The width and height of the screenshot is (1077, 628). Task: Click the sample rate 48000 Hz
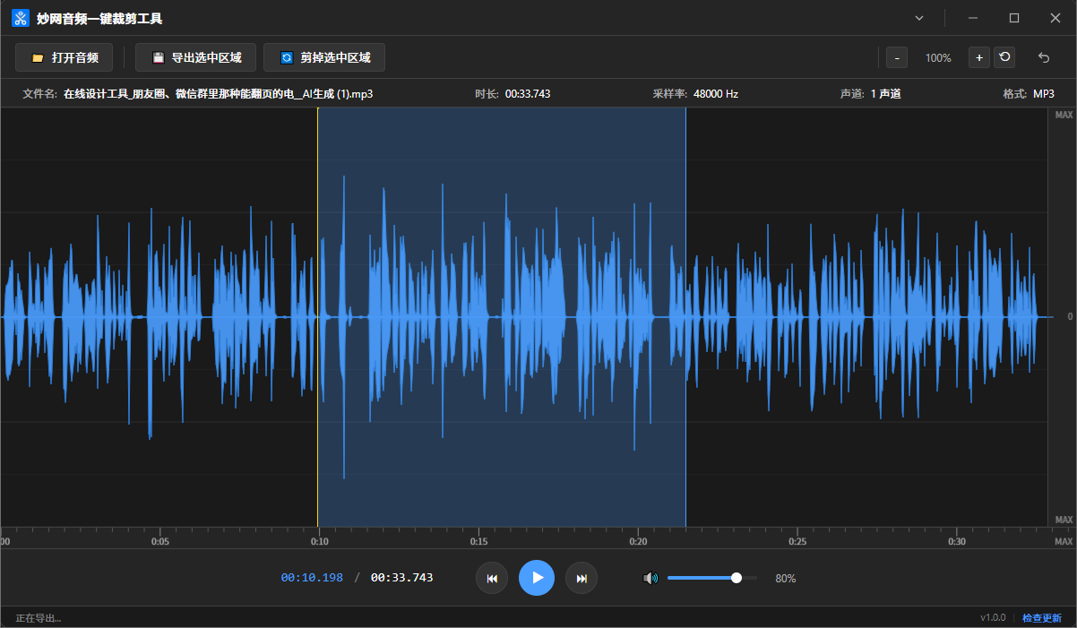coord(716,94)
